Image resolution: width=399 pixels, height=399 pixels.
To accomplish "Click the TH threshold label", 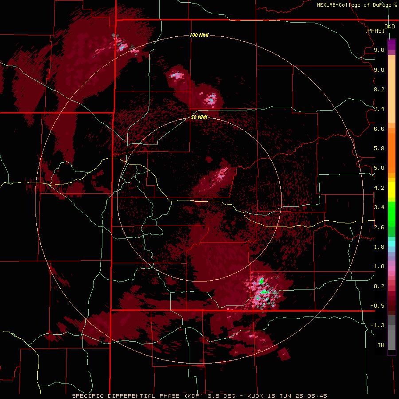I will click(x=381, y=345).
